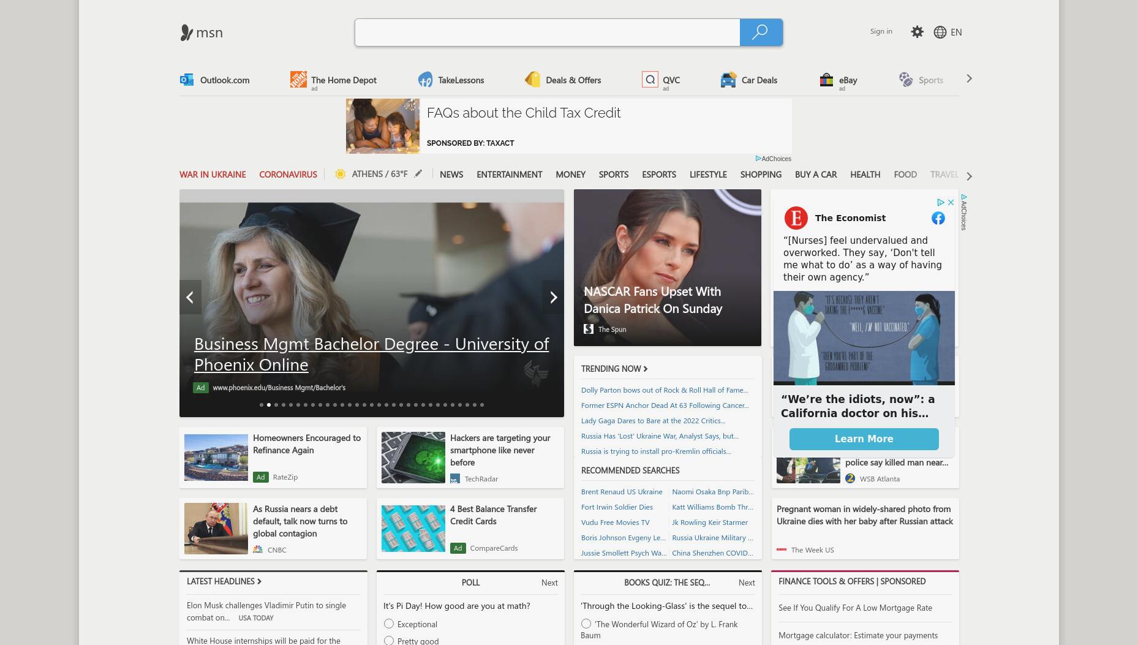Click the Sign in link

pos(881,31)
